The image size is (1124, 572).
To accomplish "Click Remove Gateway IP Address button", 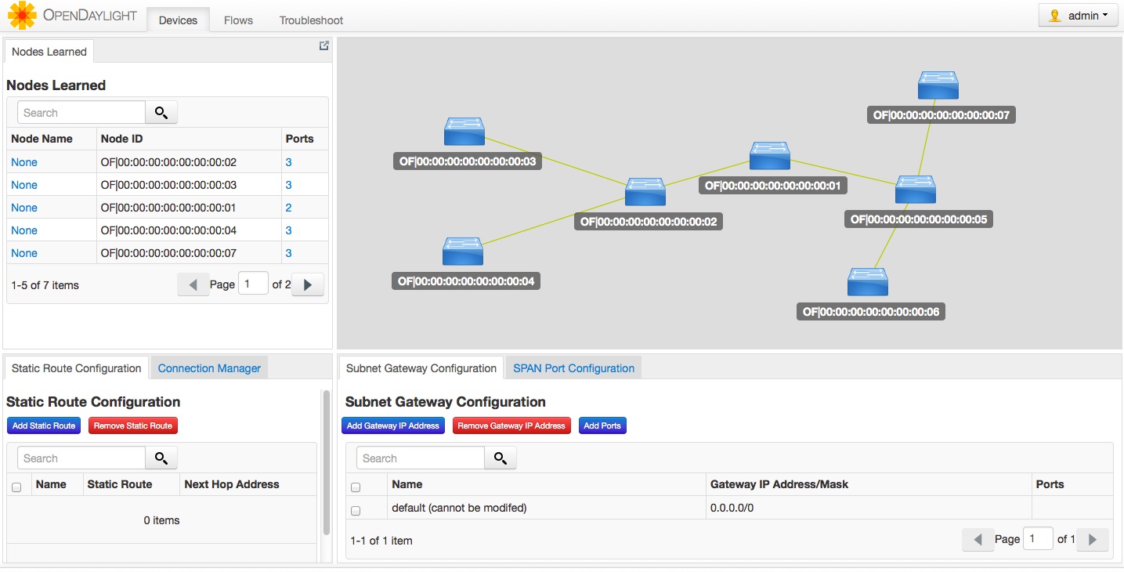I will pyautogui.click(x=511, y=425).
